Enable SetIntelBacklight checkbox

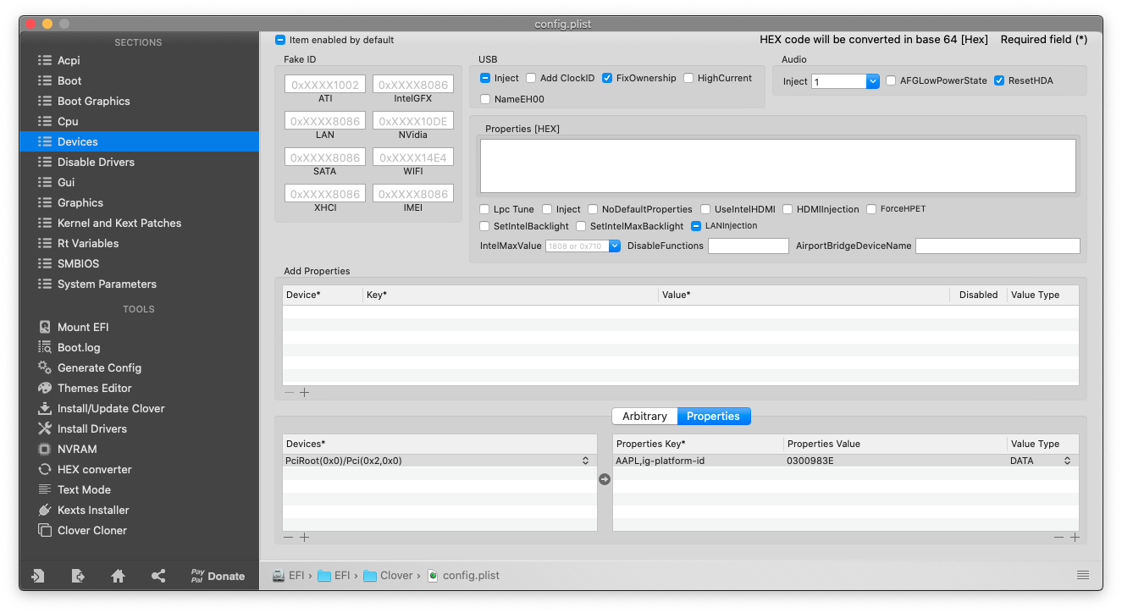click(485, 226)
